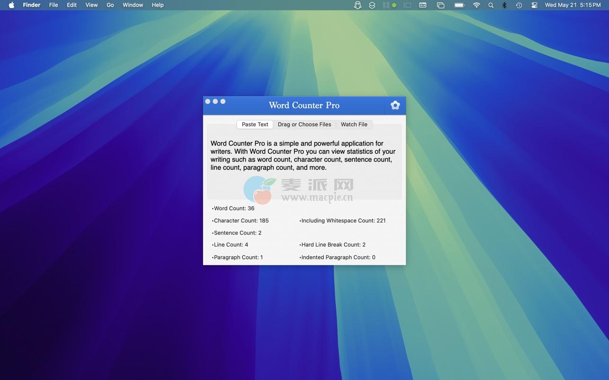Zoom the Word Counter Pro window
Viewport: 609px width, 380px height.
[223, 102]
